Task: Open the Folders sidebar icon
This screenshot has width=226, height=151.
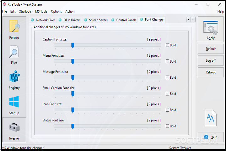Action: 14,27
